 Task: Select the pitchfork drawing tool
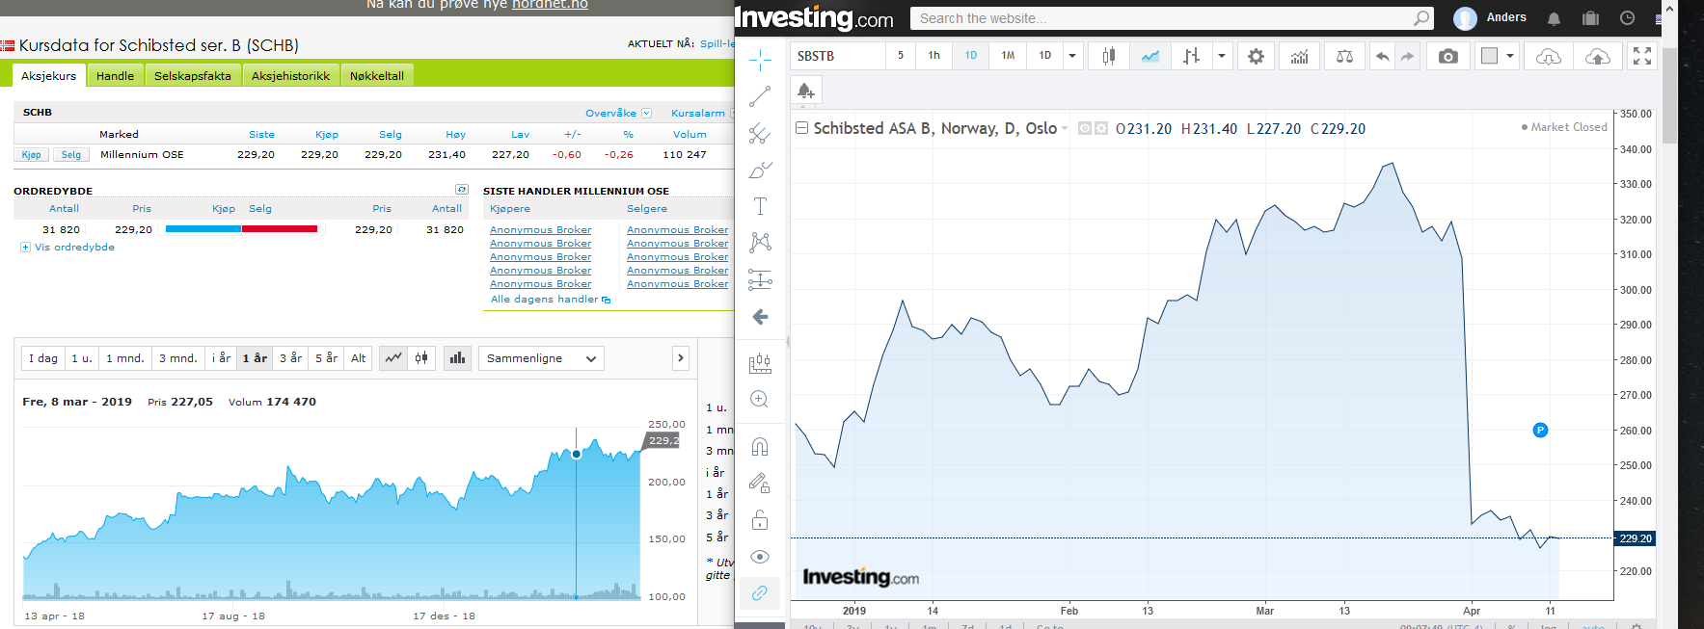coord(760,133)
